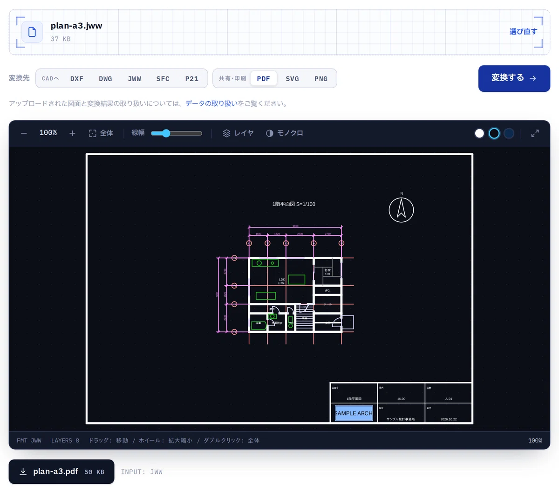Select JWW output format
The width and height of the screenshot is (559, 488).
pyautogui.click(x=134, y=79)
